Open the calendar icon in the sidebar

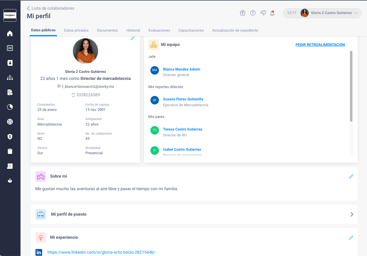coord(10,48)
